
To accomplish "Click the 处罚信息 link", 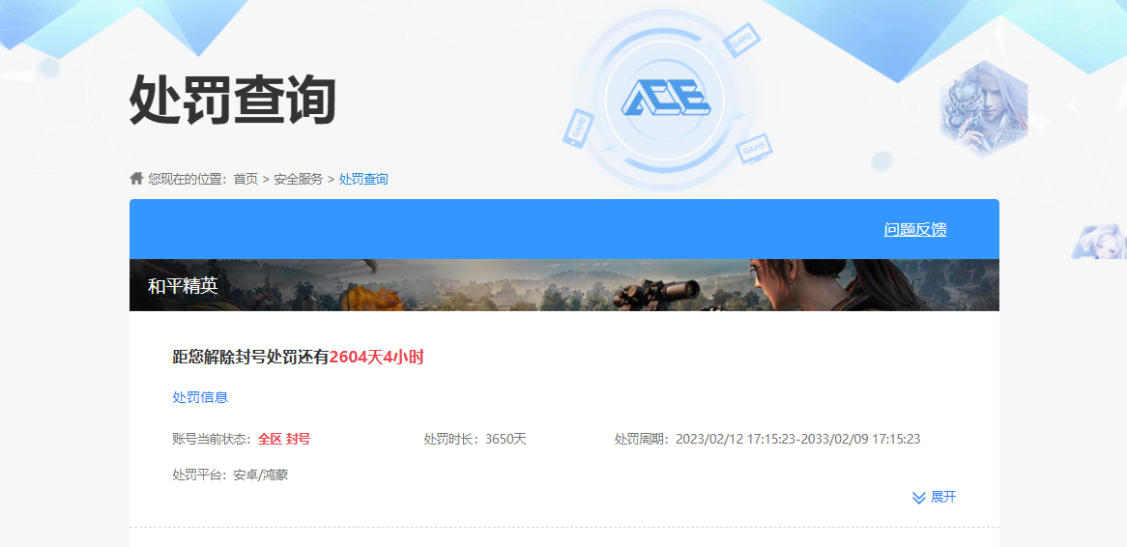I will click(200, 397).
